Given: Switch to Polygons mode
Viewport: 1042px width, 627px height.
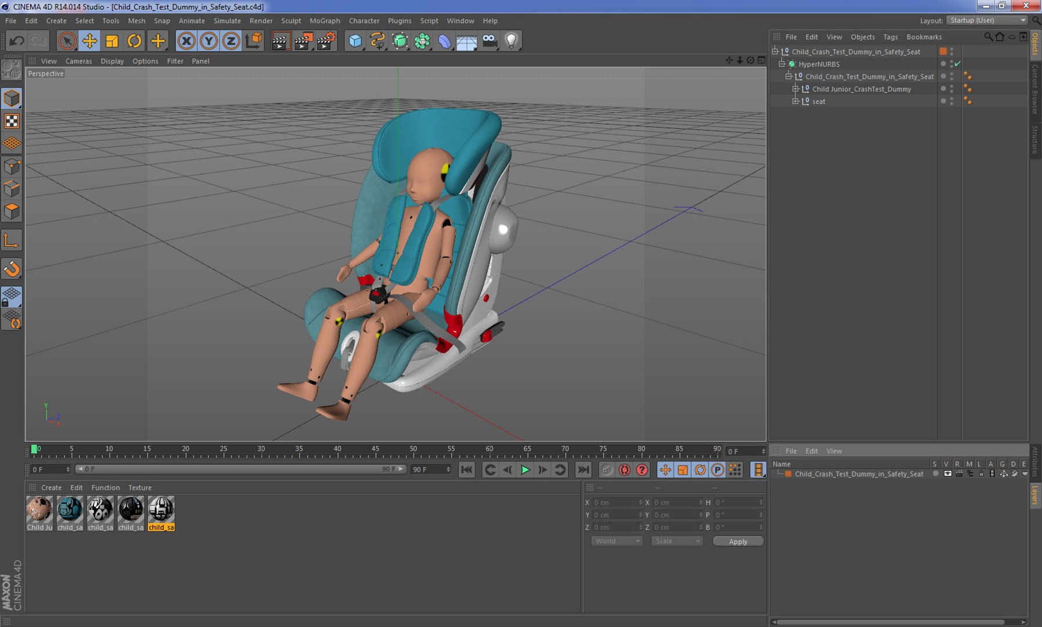Looking at the screenshot, I should [12, 212].
